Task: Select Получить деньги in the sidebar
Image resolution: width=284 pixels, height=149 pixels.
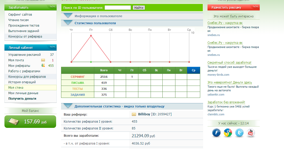Action: pos(22,99)
